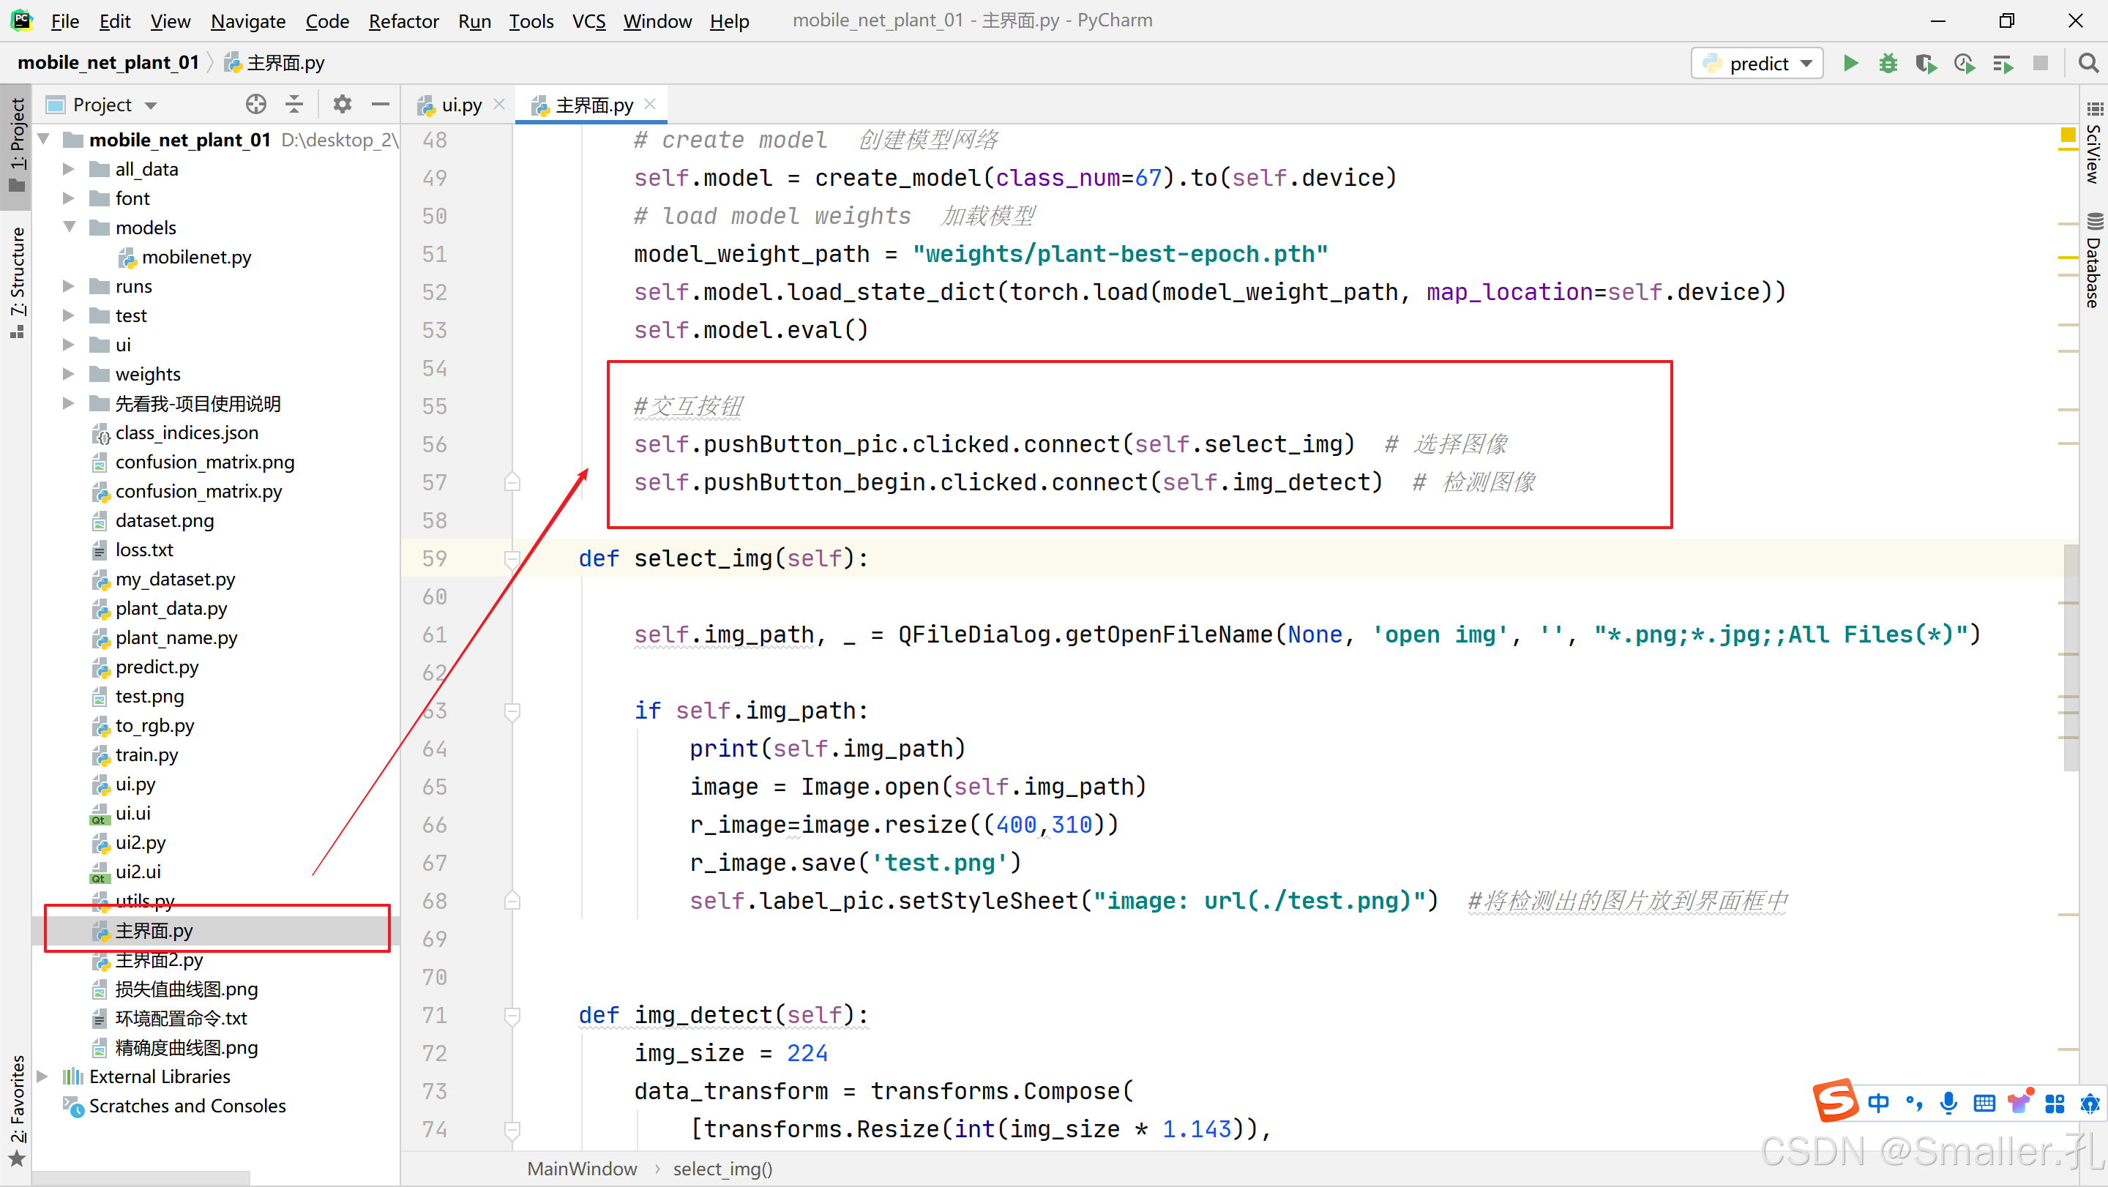Screen dimensions: 2108x1187
Task: Click the Profile run icon
Action: (x=1965, y=62)
